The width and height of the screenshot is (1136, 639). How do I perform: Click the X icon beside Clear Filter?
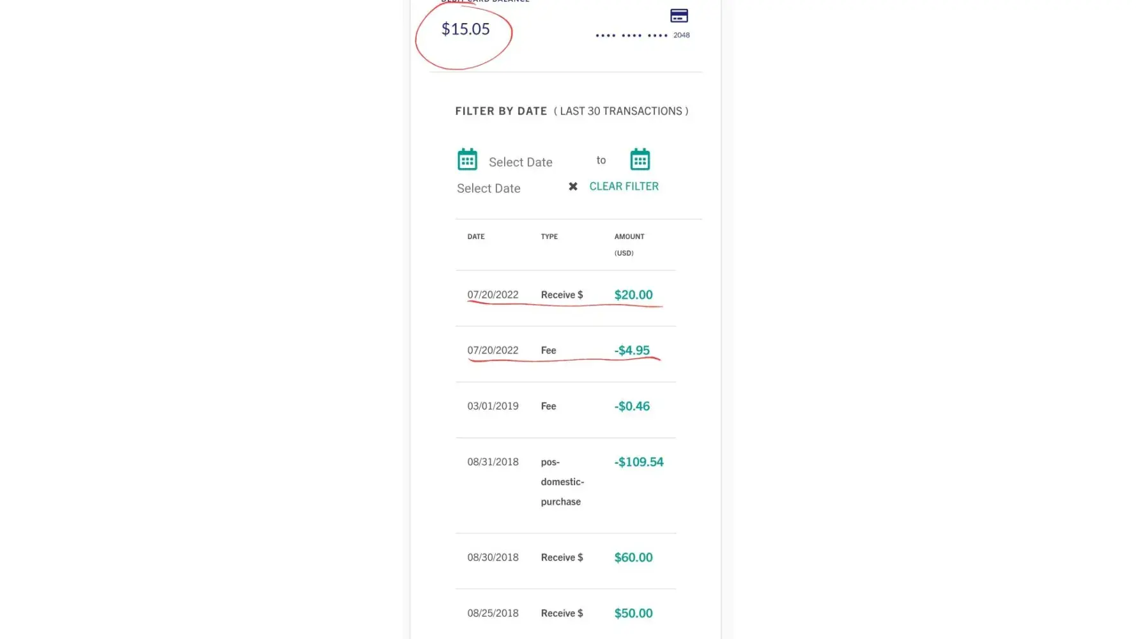573,187
